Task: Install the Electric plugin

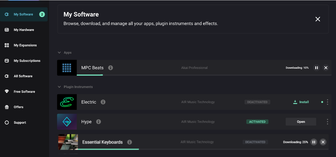Action: coord(301,102)
